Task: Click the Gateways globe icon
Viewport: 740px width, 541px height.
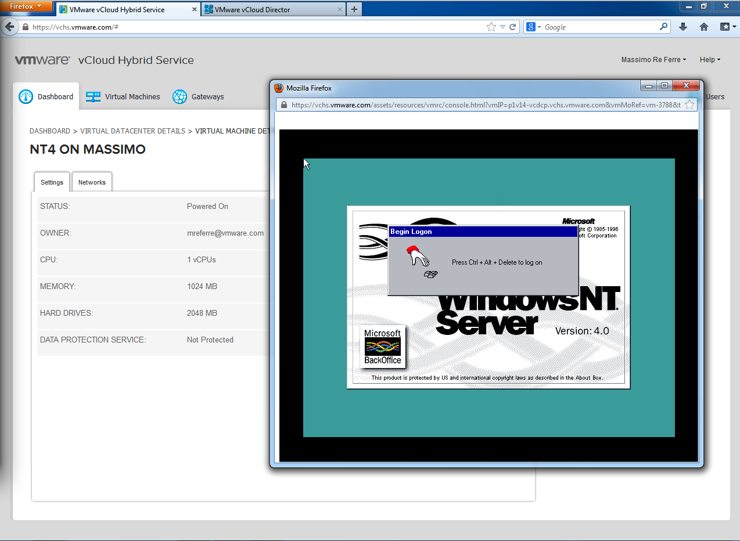Action: pos(180,97)
